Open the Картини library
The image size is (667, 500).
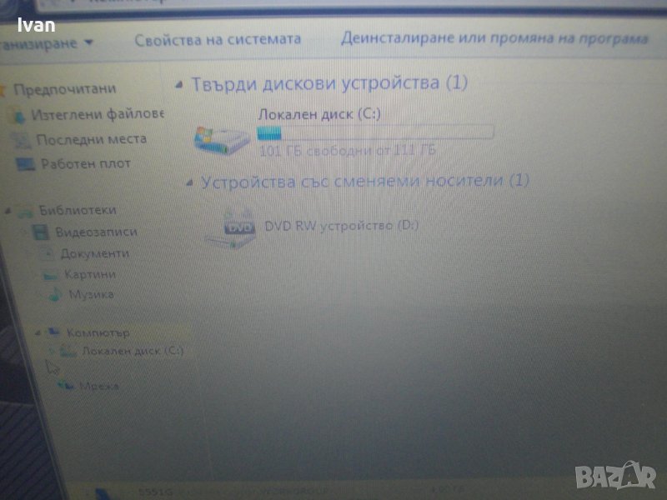89,274
